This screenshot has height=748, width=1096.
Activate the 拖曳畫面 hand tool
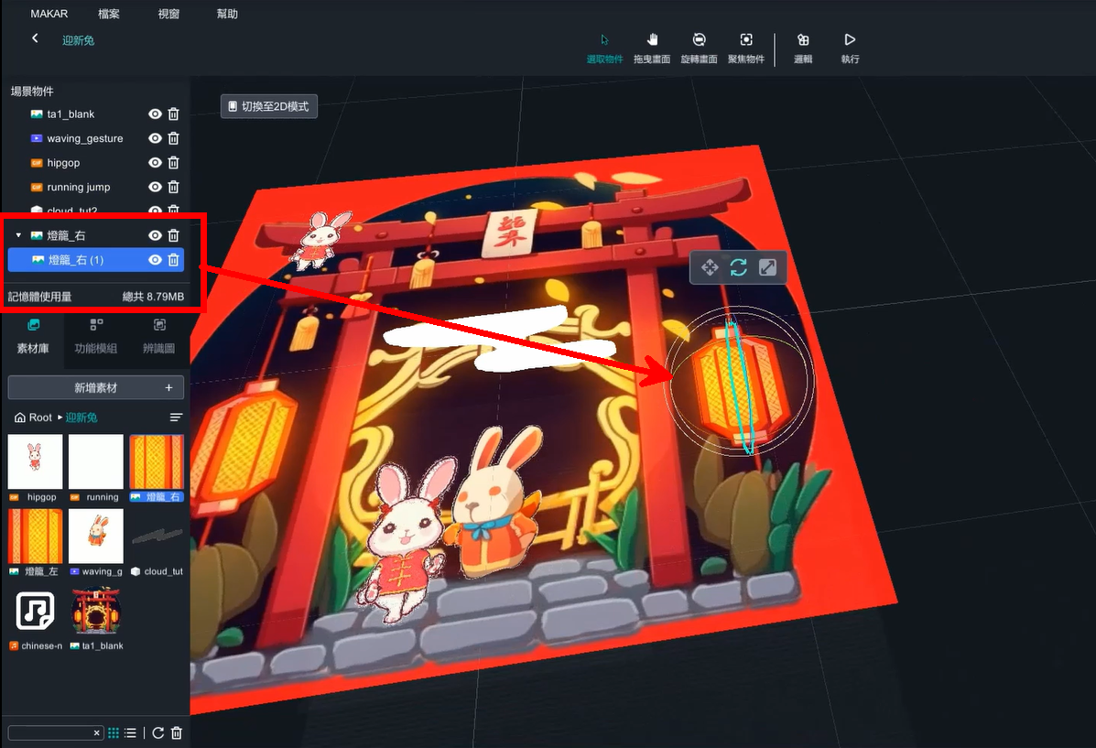[652, 48]
